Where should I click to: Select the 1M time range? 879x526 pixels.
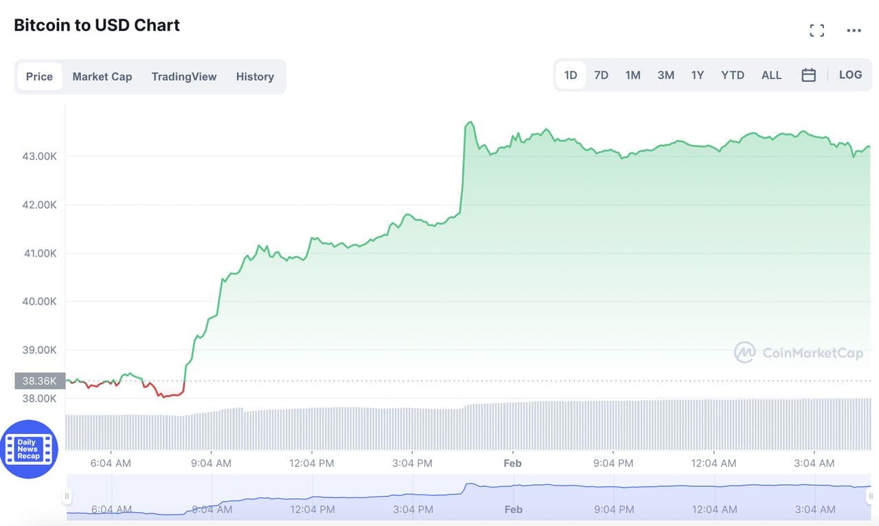click(632, 76)
